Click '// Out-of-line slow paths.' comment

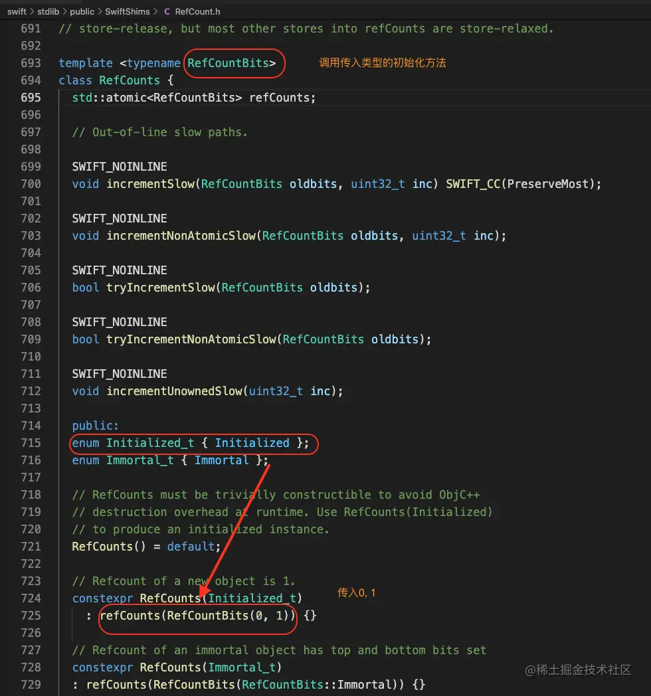(x=160, y=132)
